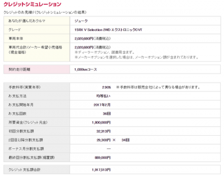This screenshot has height=176, width=224.
Task: Click the note 手数料率は販売会社によって異なる
Action: point(158,87)
